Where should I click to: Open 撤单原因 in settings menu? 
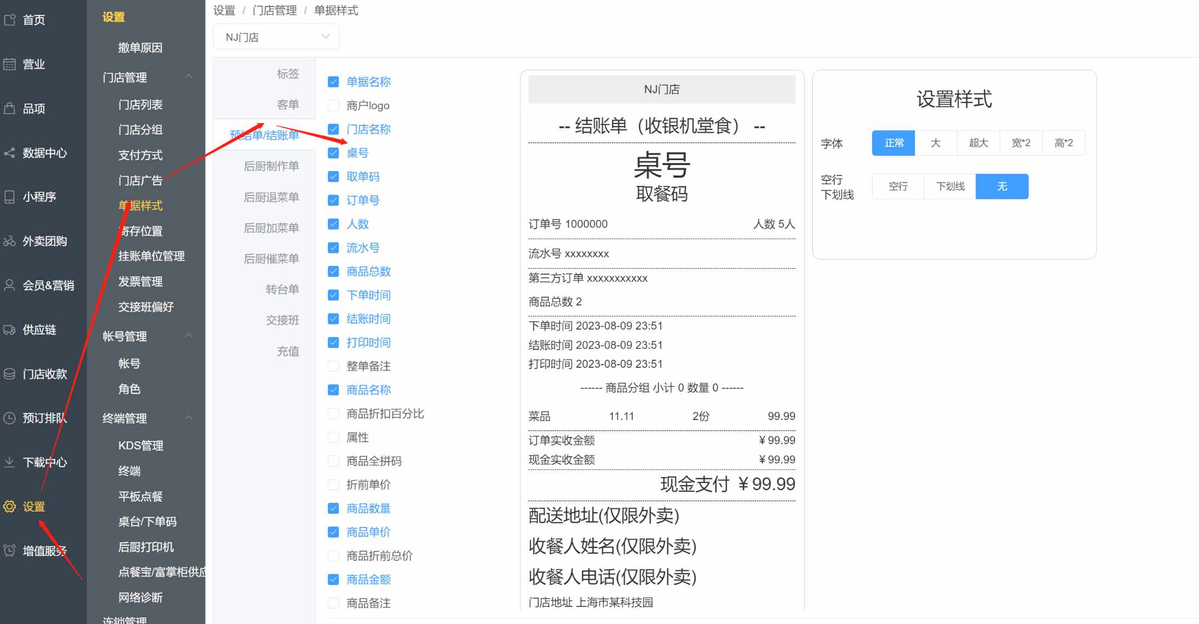[x=140, y=48]
